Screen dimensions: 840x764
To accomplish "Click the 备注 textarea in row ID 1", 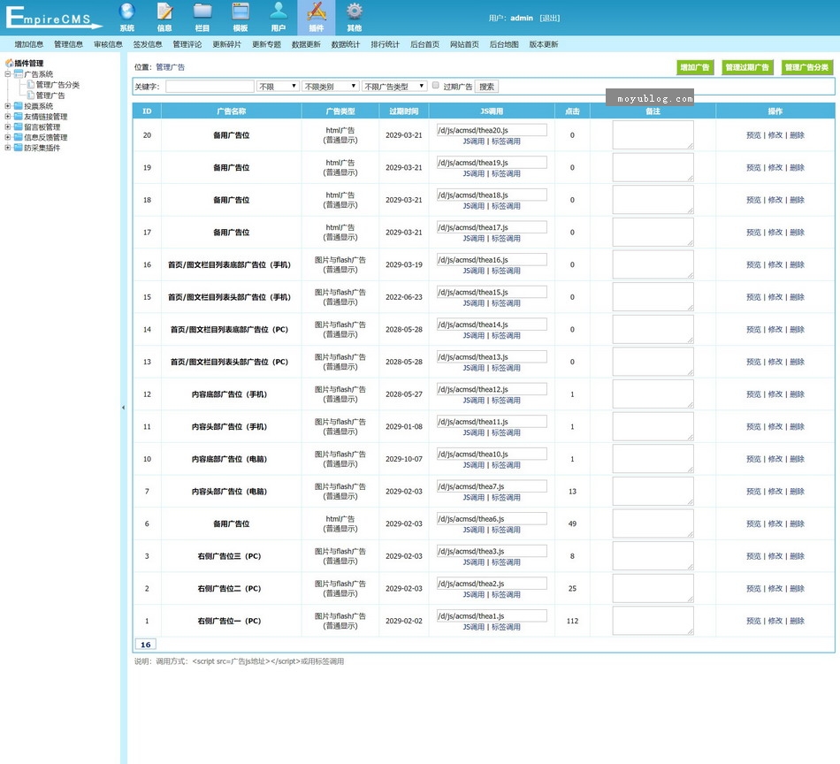I will [653, 621].
